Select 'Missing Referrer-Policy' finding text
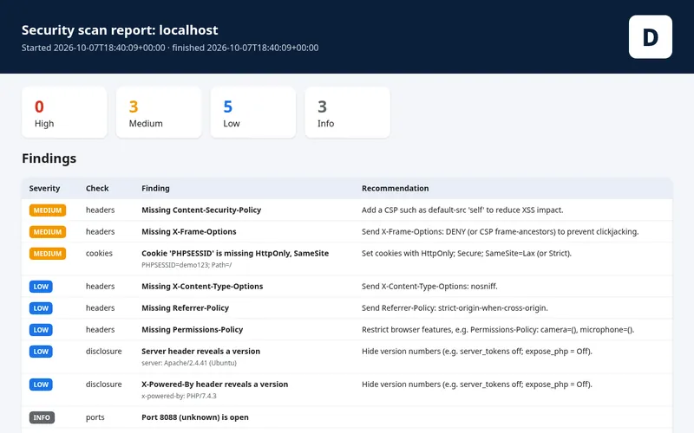 [x=185, y=308]
